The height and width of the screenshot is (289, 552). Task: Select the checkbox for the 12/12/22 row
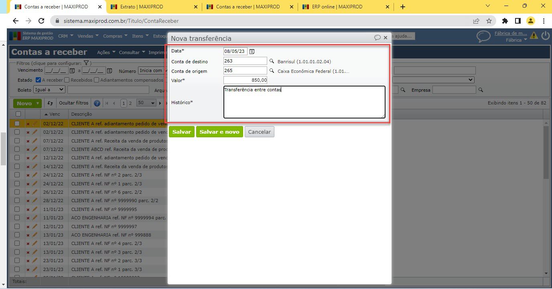[17, 158]
